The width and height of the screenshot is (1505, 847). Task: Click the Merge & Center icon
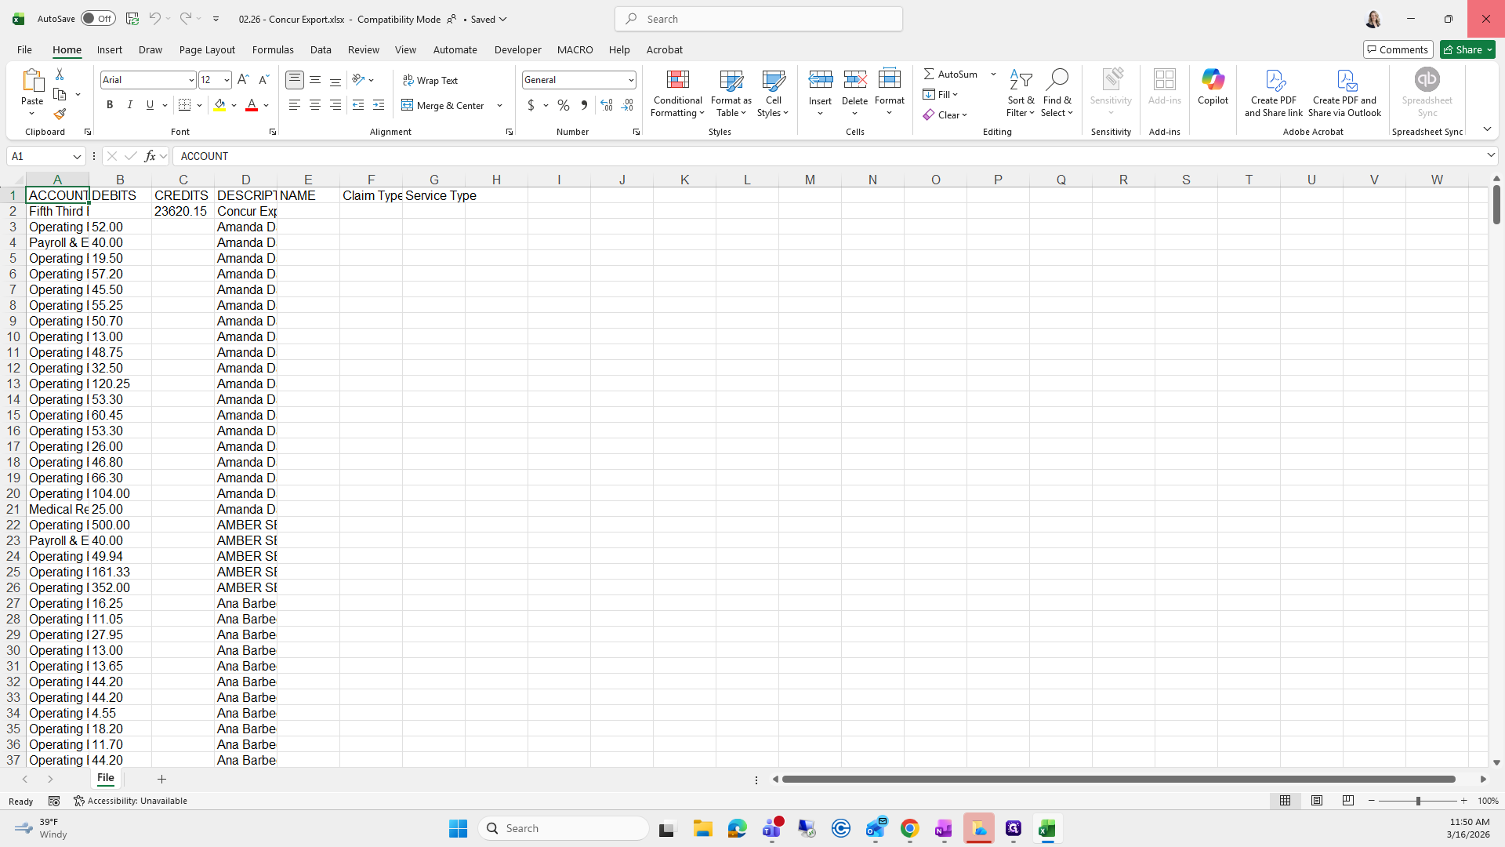coord(408,105)
